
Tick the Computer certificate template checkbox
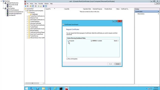(68, 41)
